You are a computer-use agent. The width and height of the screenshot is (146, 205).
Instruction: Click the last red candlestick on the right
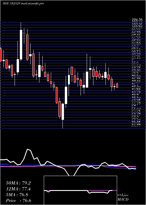pos(117,86)
